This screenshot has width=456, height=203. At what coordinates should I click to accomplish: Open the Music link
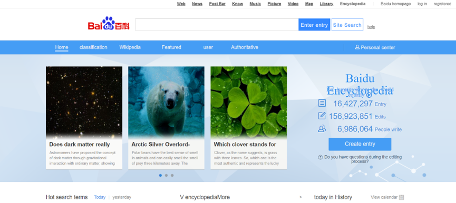(x=255, y=4)
